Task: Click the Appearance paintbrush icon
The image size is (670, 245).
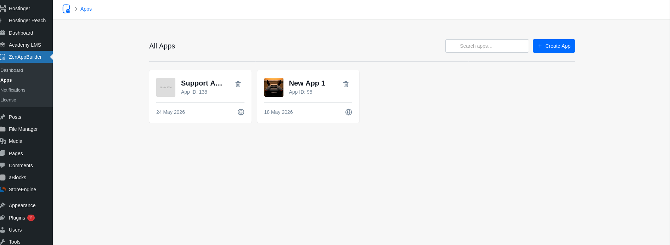Action: coord(2,205)
